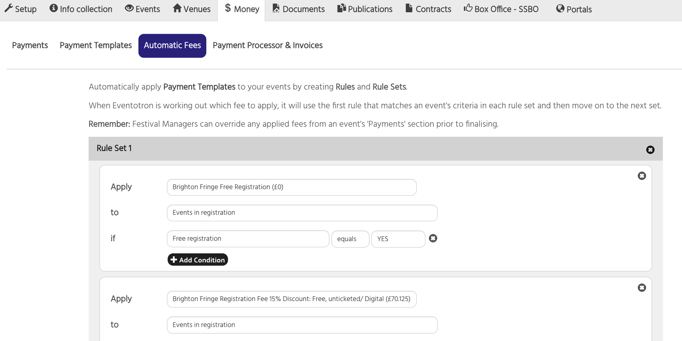Screen dimensions: 682x341
Task: Click the info circle icon beside Info collection
Action: [54, 8]
